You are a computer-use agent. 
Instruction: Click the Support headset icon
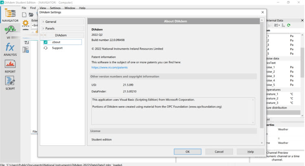coord(45,48)
